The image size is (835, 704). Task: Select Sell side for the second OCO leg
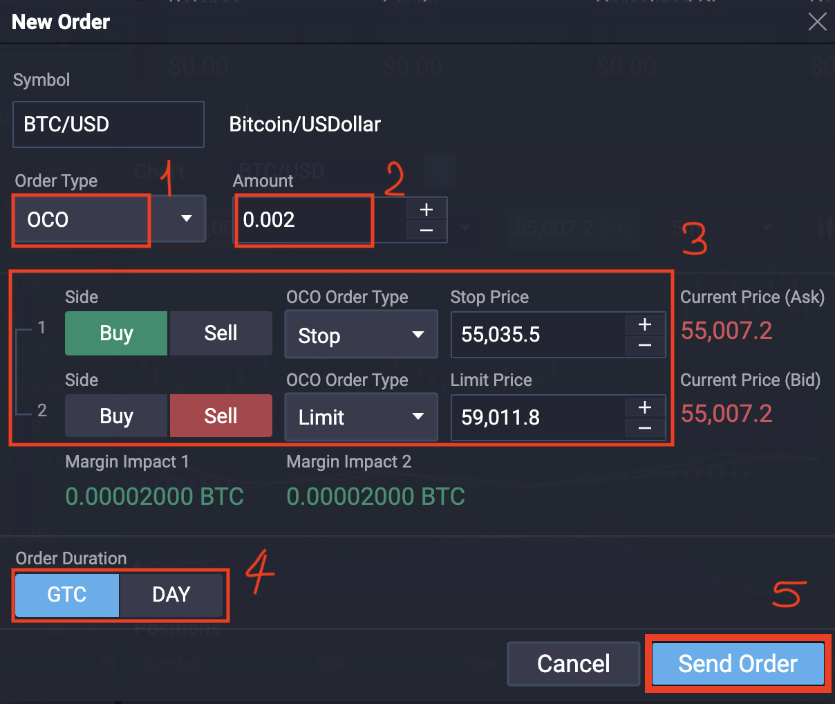(221, 416)
